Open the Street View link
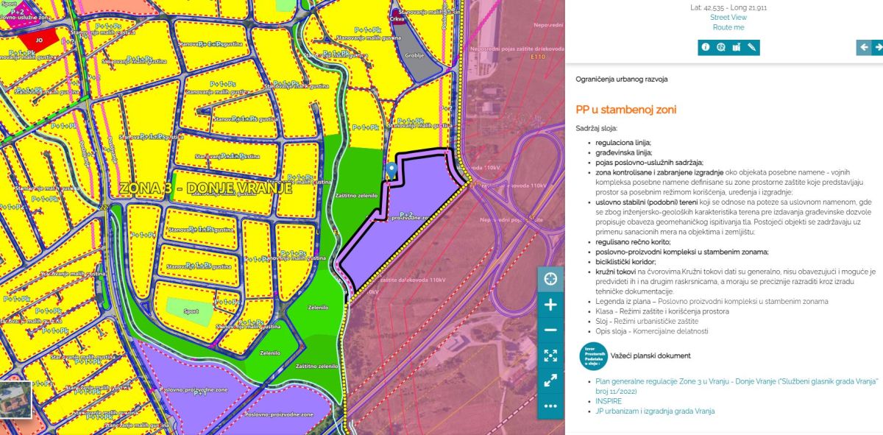The image size is (883, 435). click(x=728, y=17)
